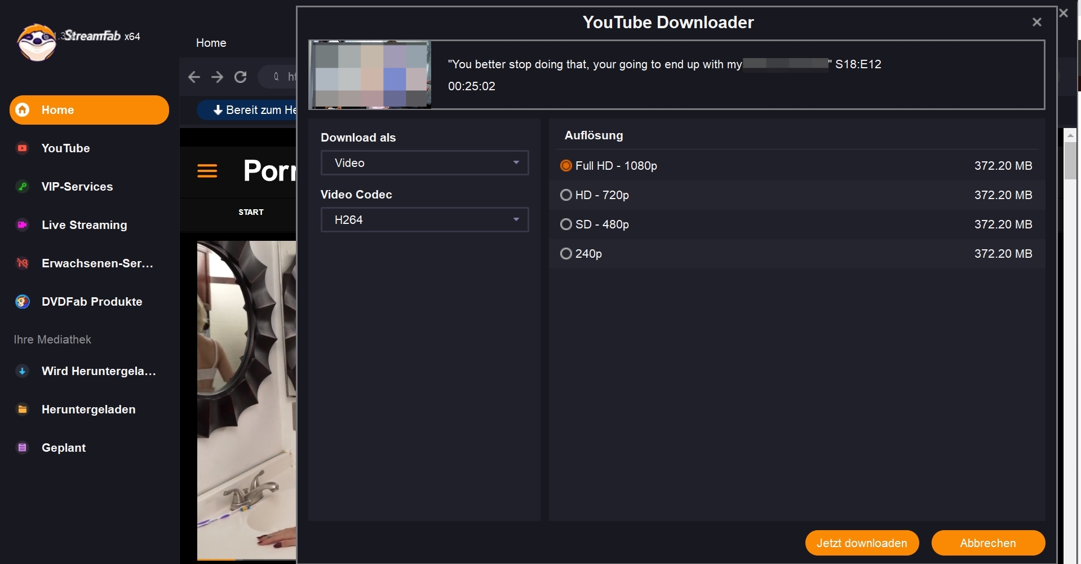
Task: Click the Wird Heruntergeladen download icon
Action: click(x=23, y=371)
